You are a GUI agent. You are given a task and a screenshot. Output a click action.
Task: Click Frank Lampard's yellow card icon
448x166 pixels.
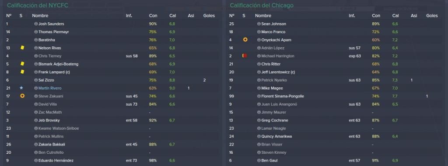(x=22, y=72)
